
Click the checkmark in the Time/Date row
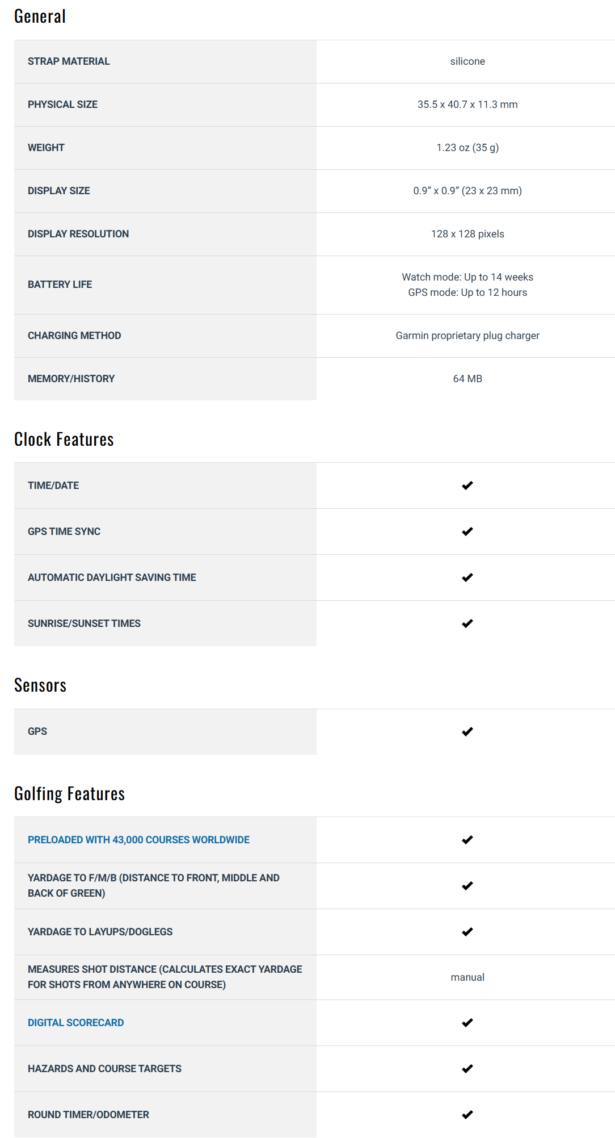(x=467, y=486)
